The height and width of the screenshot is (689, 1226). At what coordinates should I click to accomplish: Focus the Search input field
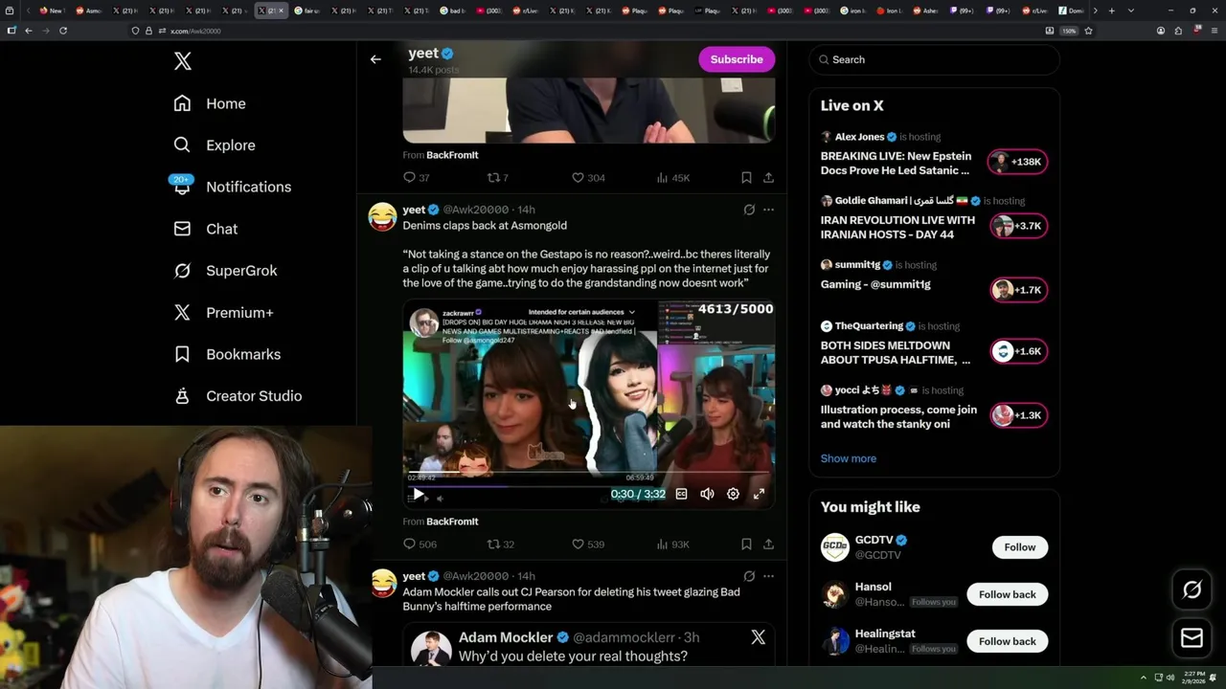(x=935, y=59)
